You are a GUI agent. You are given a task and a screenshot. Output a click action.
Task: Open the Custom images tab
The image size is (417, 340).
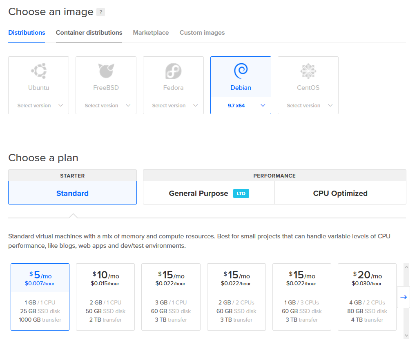pos(202,33)
